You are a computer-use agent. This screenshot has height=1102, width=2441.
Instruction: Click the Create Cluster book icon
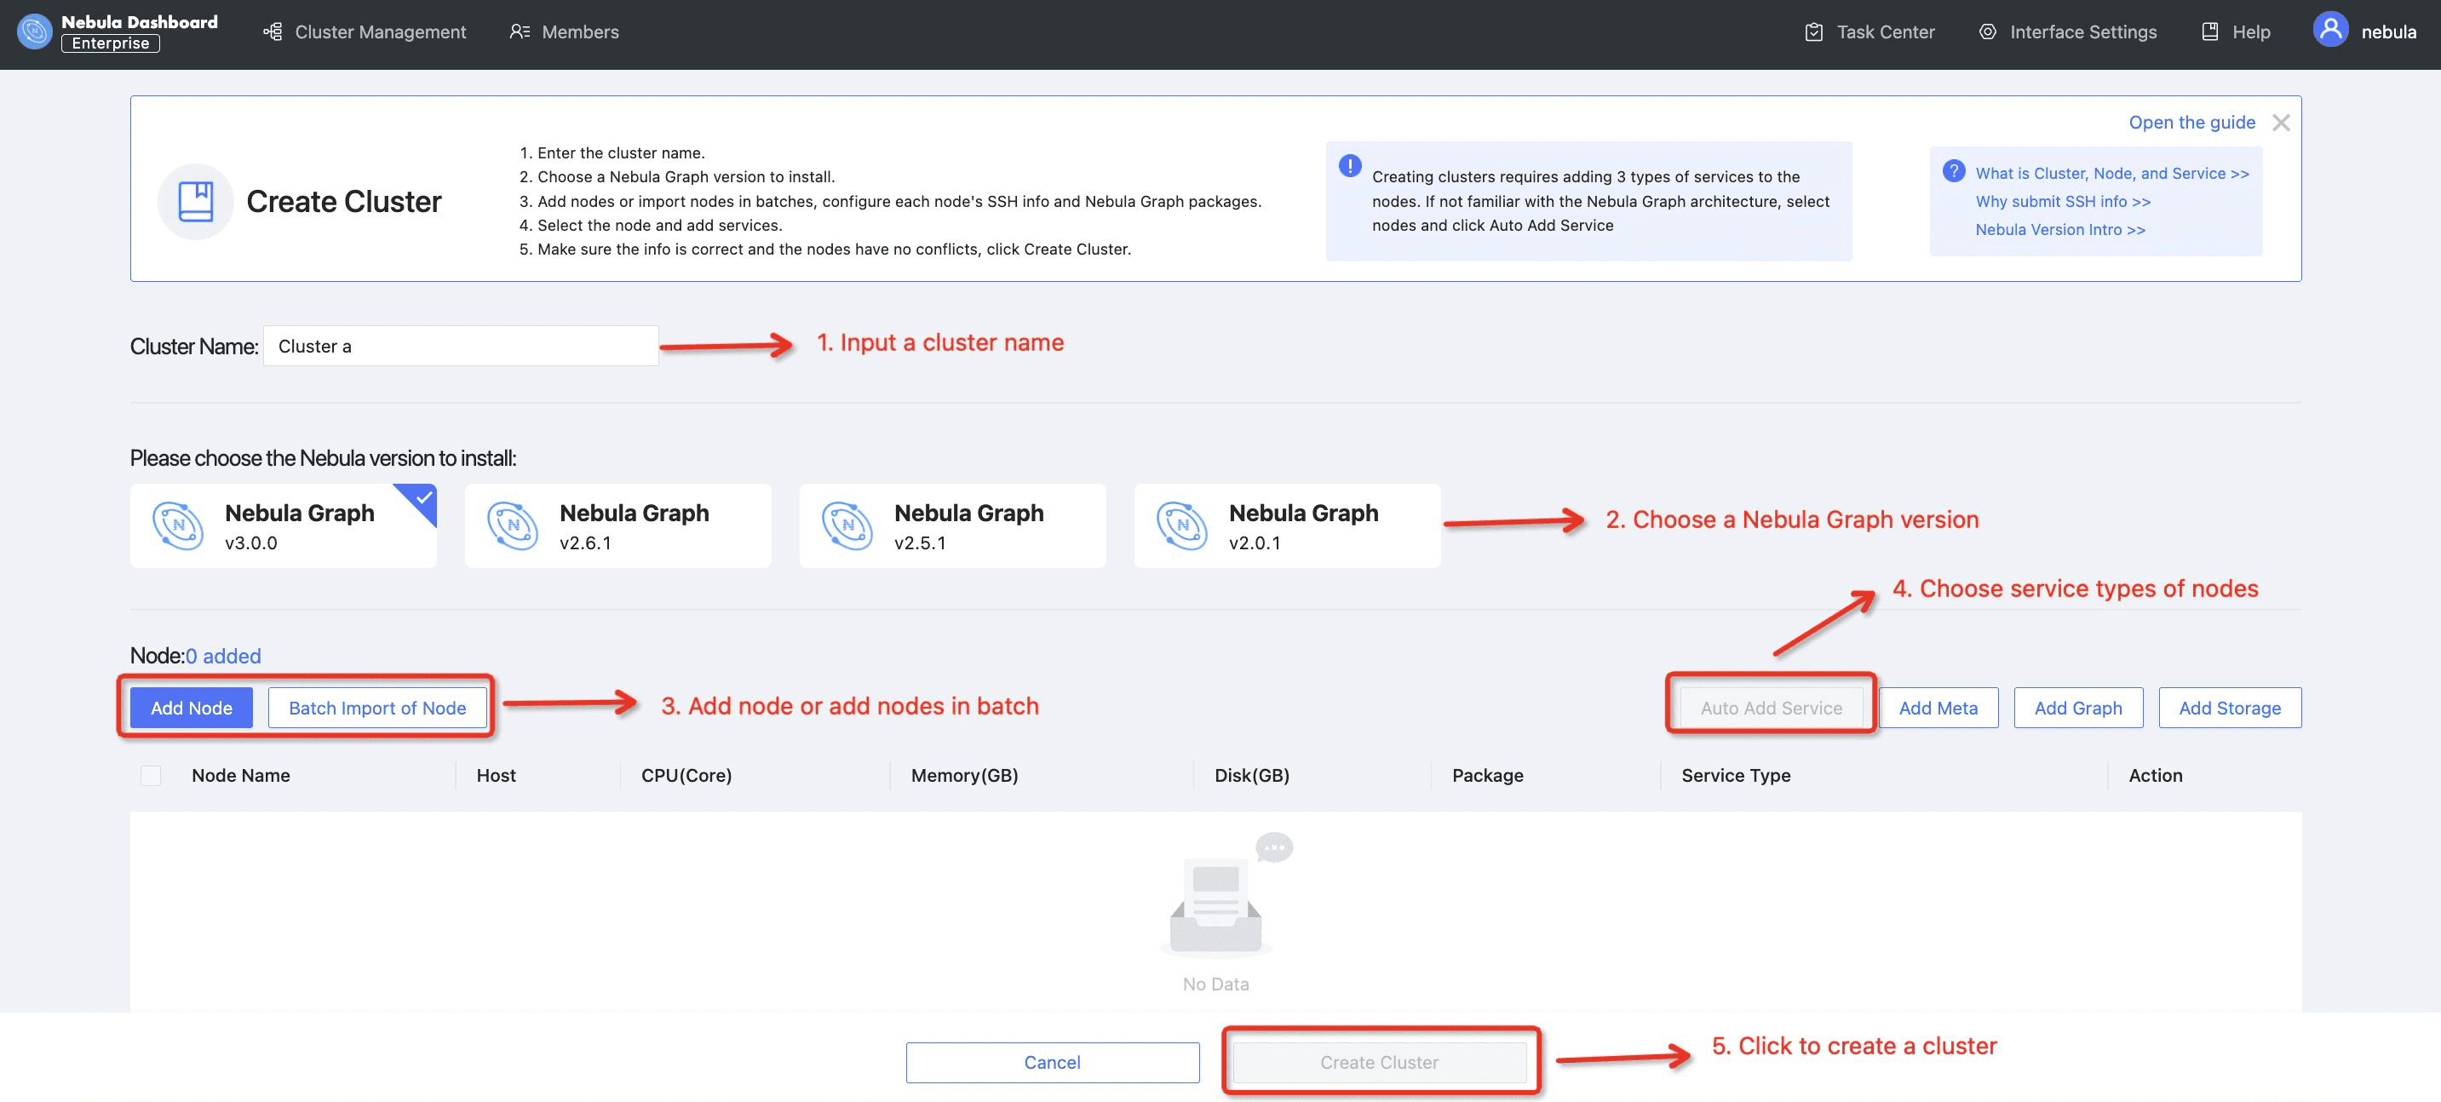195,201
